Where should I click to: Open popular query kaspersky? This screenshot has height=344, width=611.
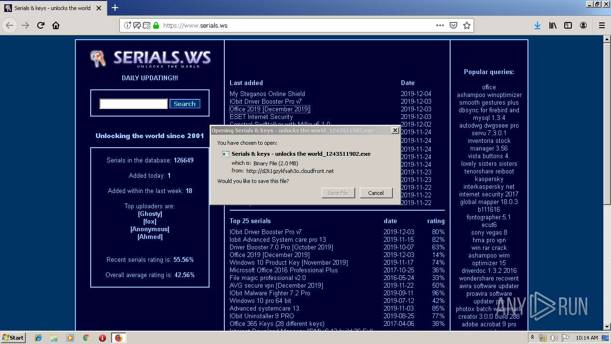[489, 179]
